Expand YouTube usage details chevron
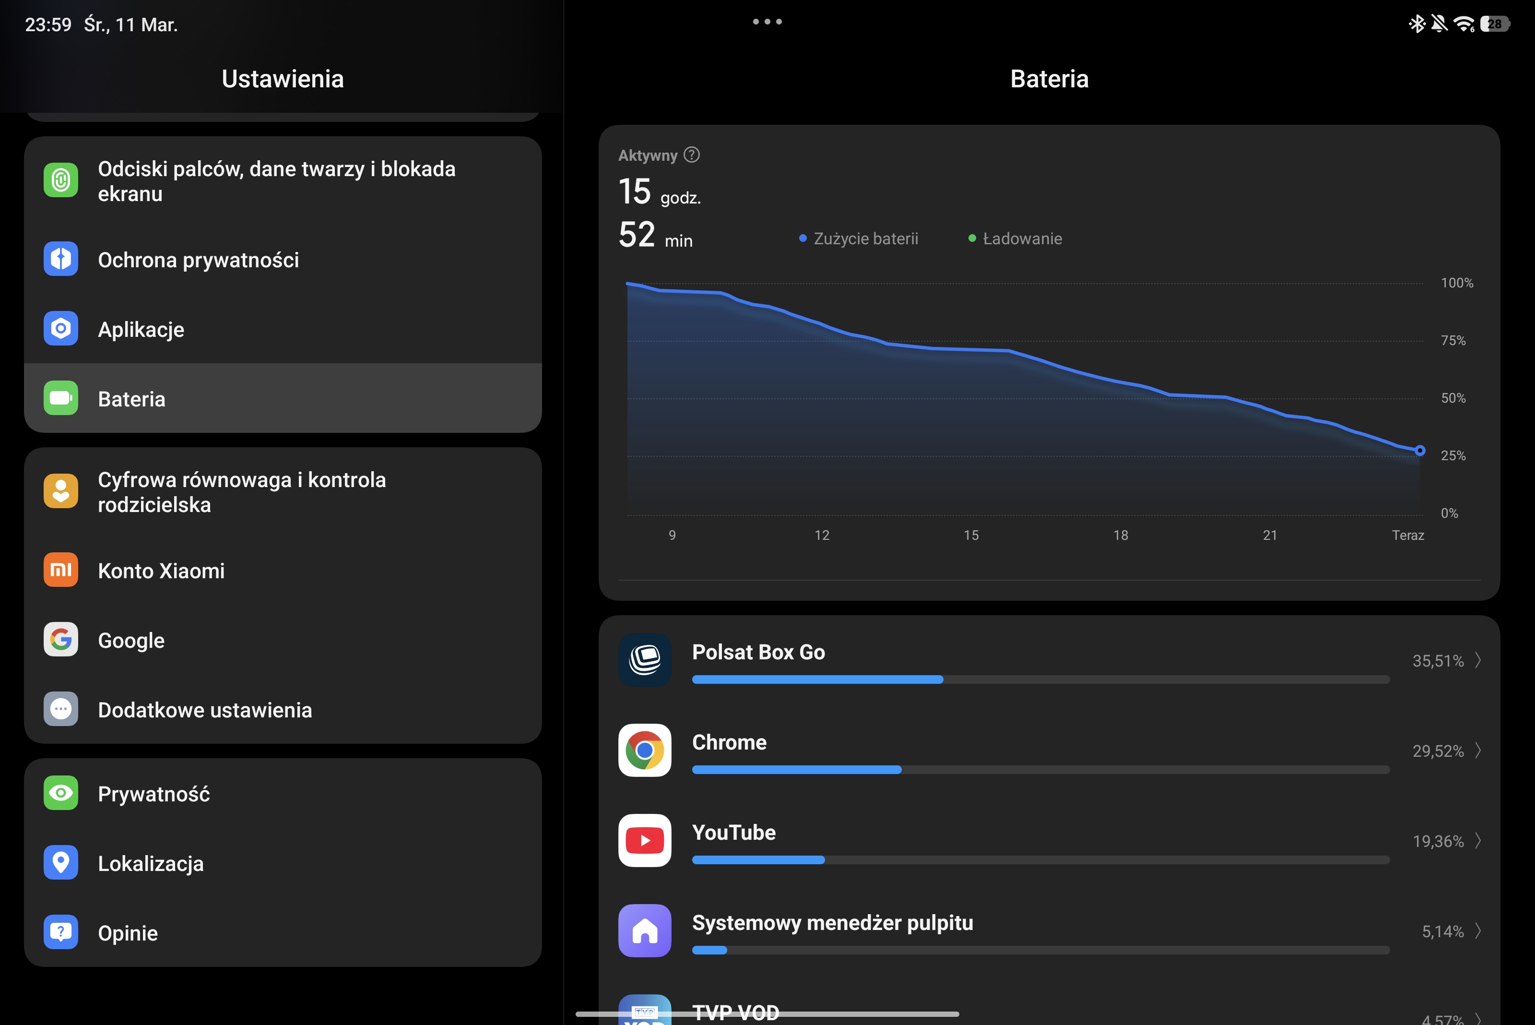Screen dimensions: 1535x1025 1478,841
